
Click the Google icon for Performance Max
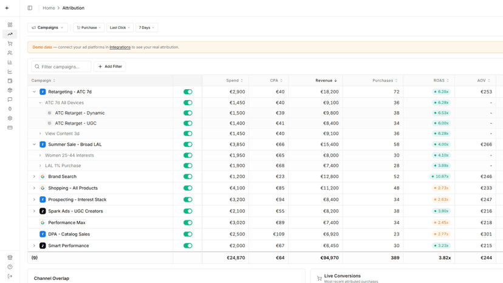[x=43, y=223]
